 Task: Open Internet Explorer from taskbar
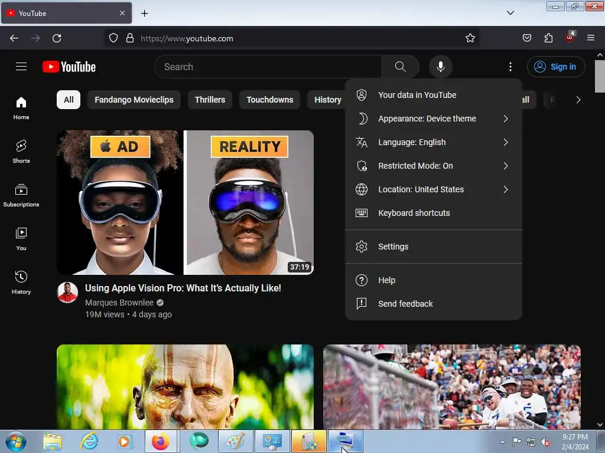click(89, 441)
